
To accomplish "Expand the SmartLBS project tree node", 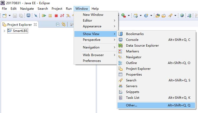I will pos(4,31).
